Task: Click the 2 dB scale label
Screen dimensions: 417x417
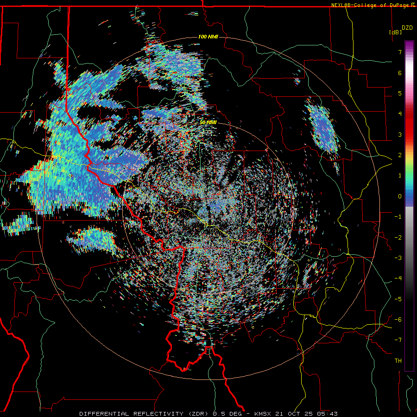Action: tap(400, 155)
